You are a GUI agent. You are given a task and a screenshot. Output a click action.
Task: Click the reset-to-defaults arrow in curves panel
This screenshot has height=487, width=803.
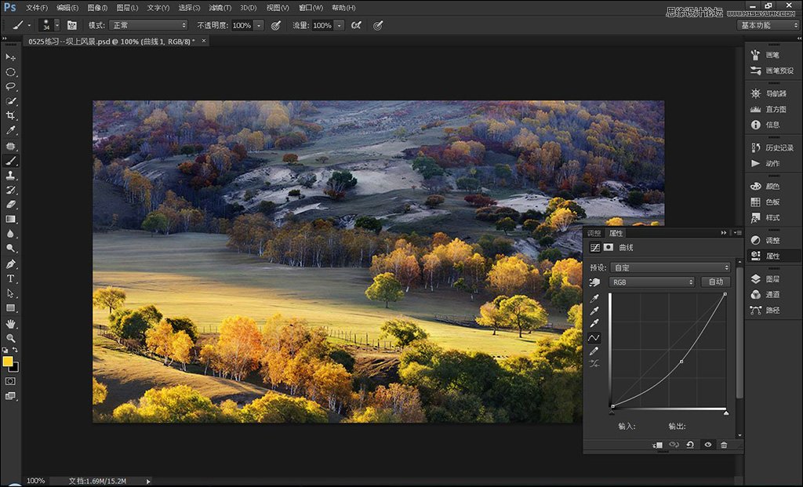pos(690,445)
